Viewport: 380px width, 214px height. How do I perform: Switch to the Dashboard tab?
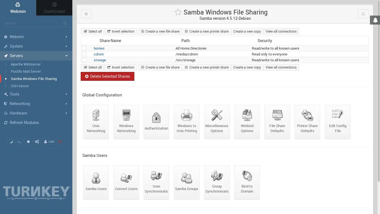pos(54,8)
